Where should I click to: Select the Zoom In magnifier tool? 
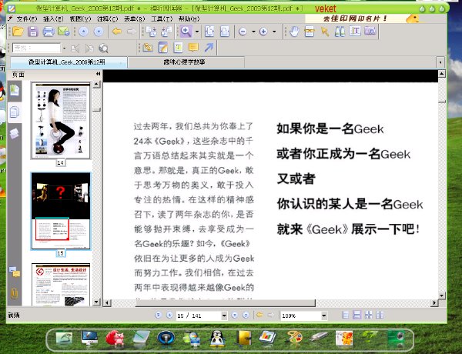tap(186, 32)
